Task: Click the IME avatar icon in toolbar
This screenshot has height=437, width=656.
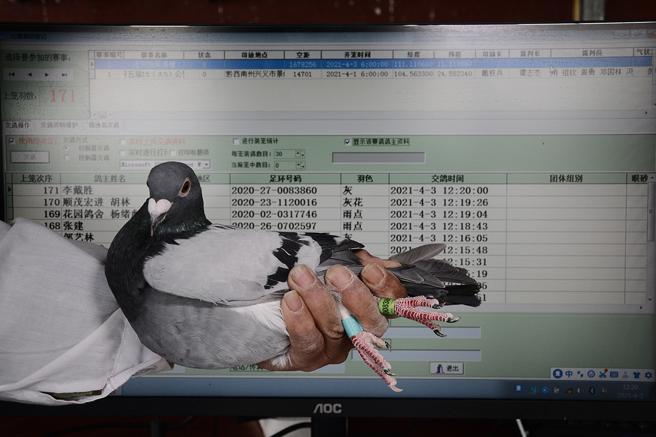Action: click(x=558, y=374)
